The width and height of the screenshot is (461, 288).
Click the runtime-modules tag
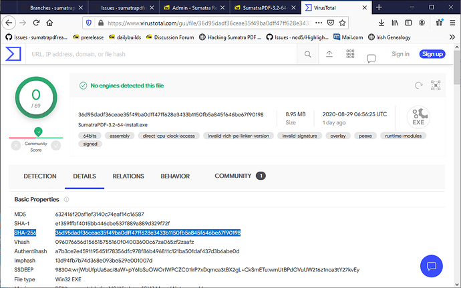403,136
